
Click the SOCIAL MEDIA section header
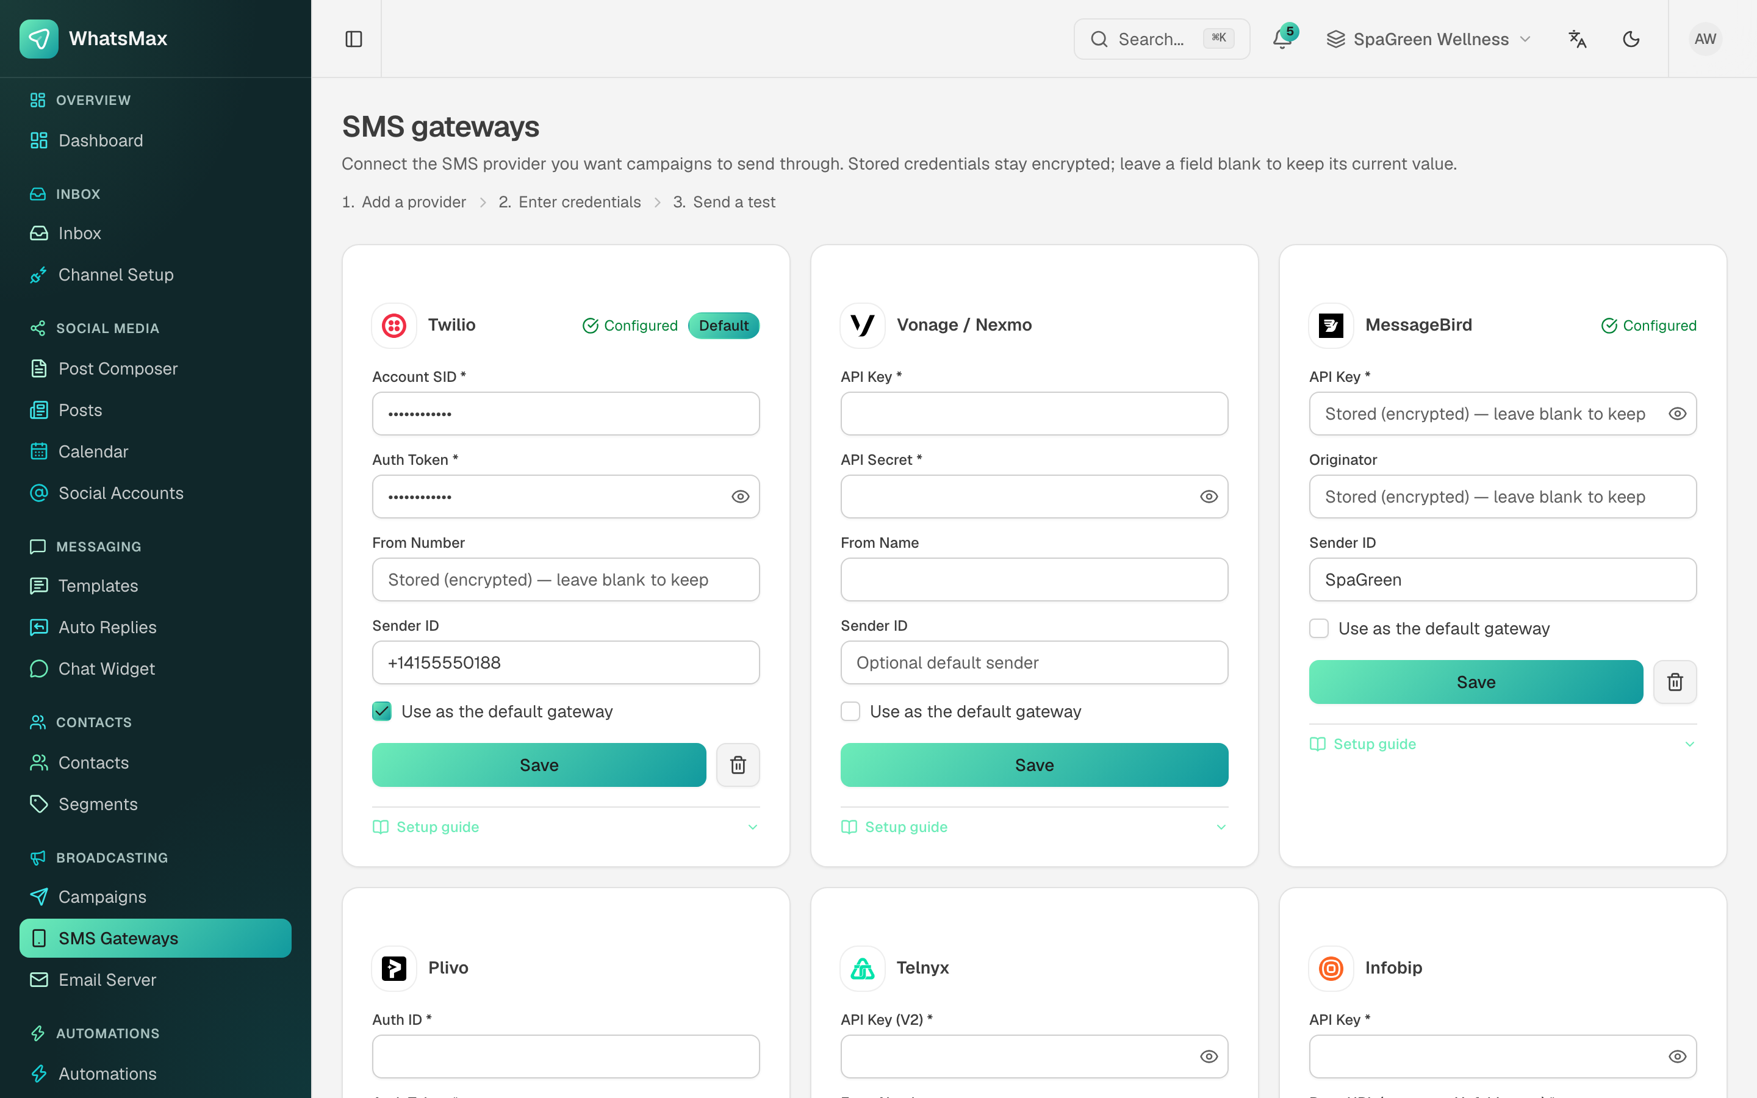pos(95,328)
